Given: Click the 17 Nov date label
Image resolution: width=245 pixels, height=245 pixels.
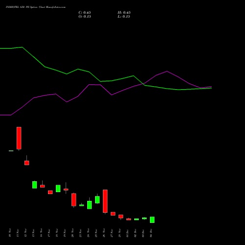Looking at the screenshot, I should click(x=49, y=233).
